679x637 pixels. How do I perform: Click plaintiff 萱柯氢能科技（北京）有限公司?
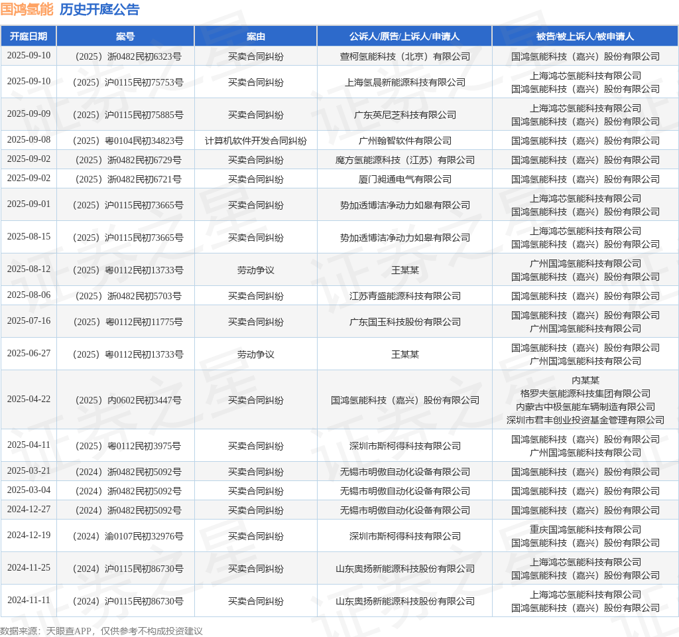(x=404, y=56)
